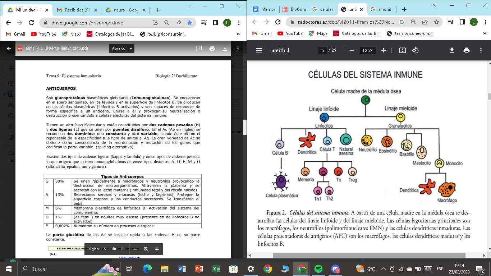Viewport: 491px width, 276px height.
Task: Open Word from the taskbar
Action: (182, 269)
